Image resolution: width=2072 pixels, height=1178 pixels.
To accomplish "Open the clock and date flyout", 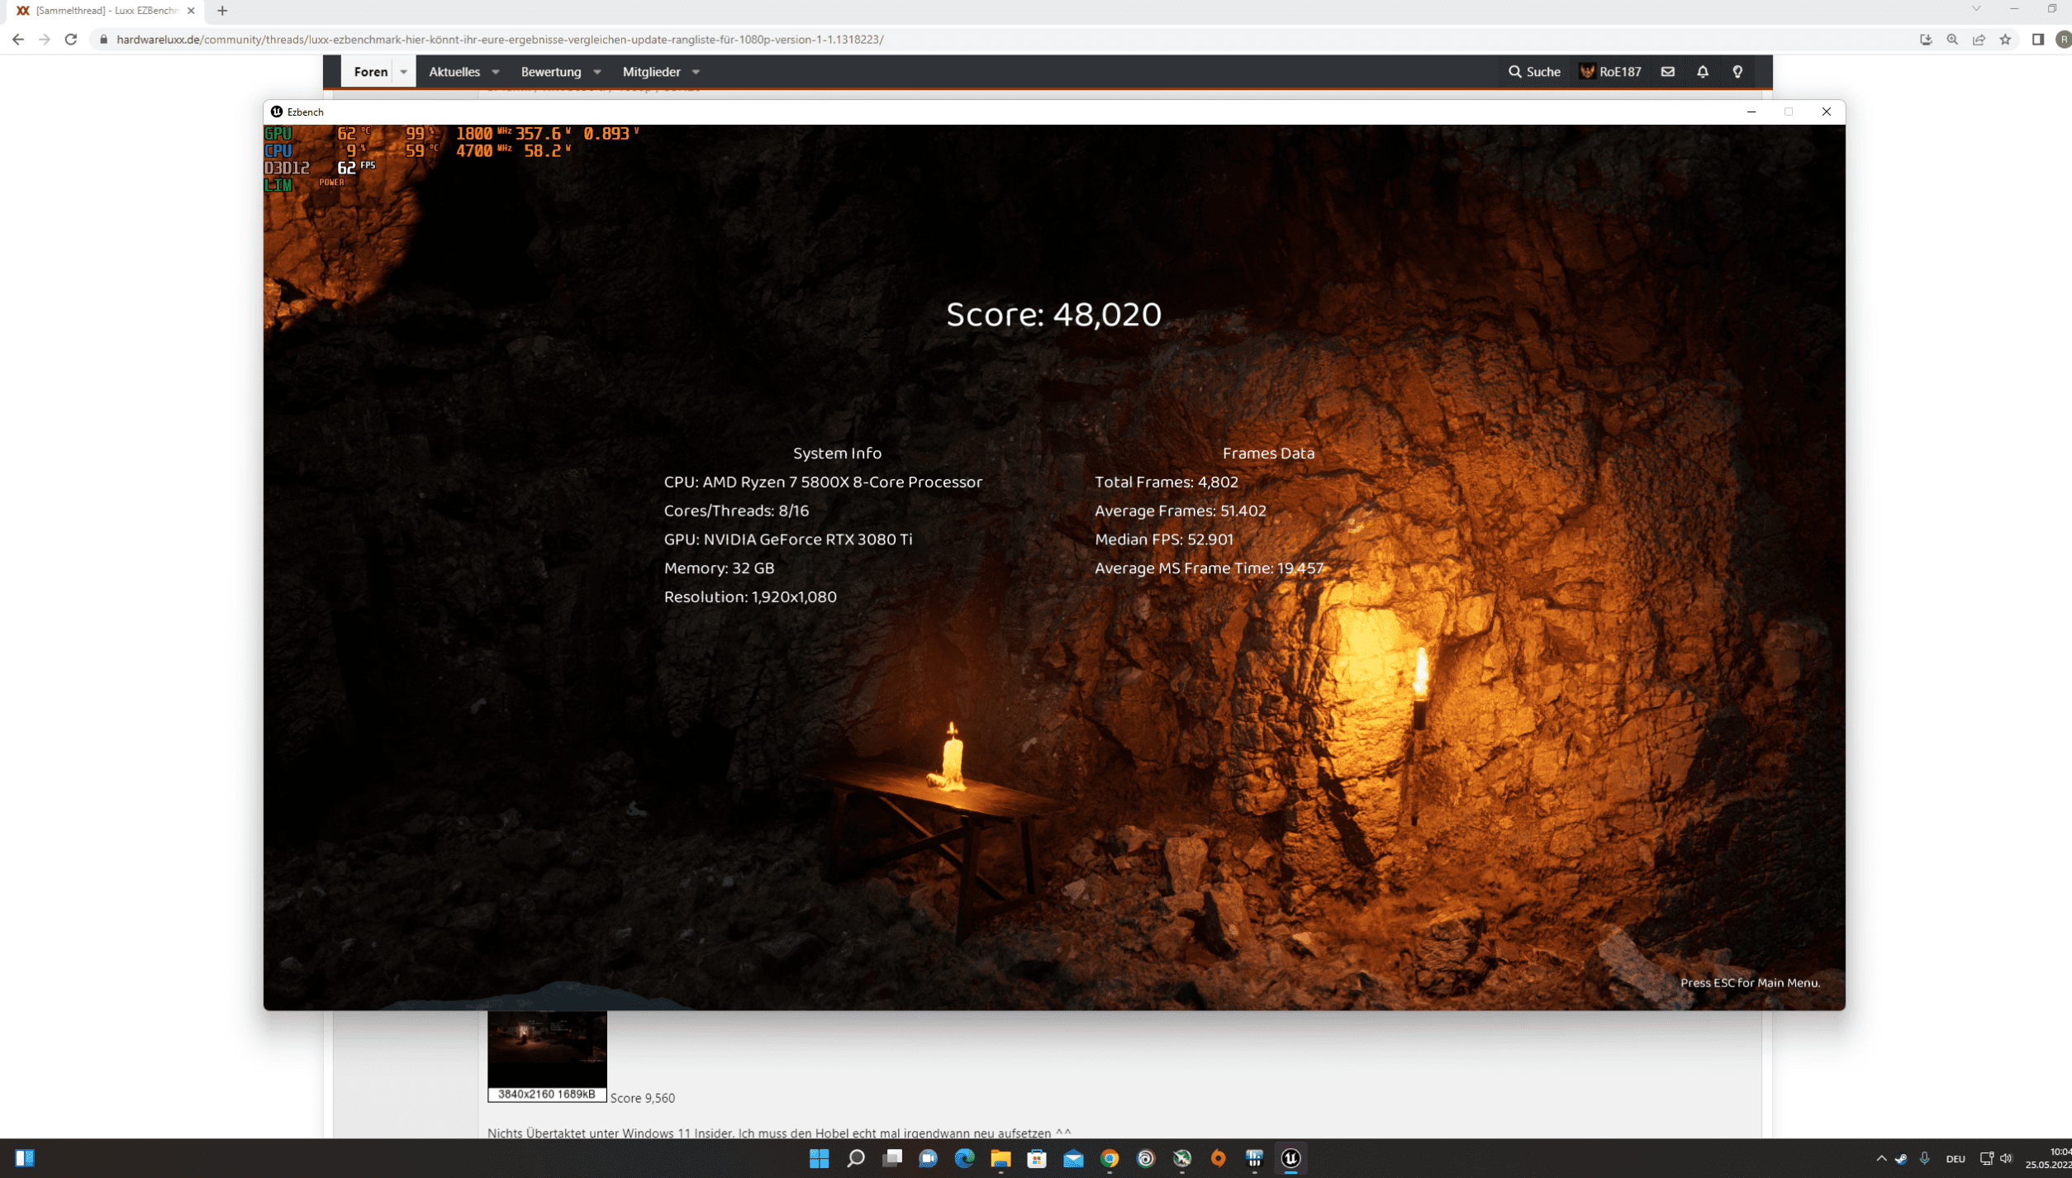I will pos(2049,1158).
